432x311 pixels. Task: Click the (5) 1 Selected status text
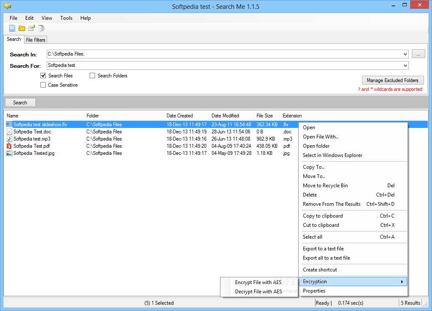(x=159, y=303)
